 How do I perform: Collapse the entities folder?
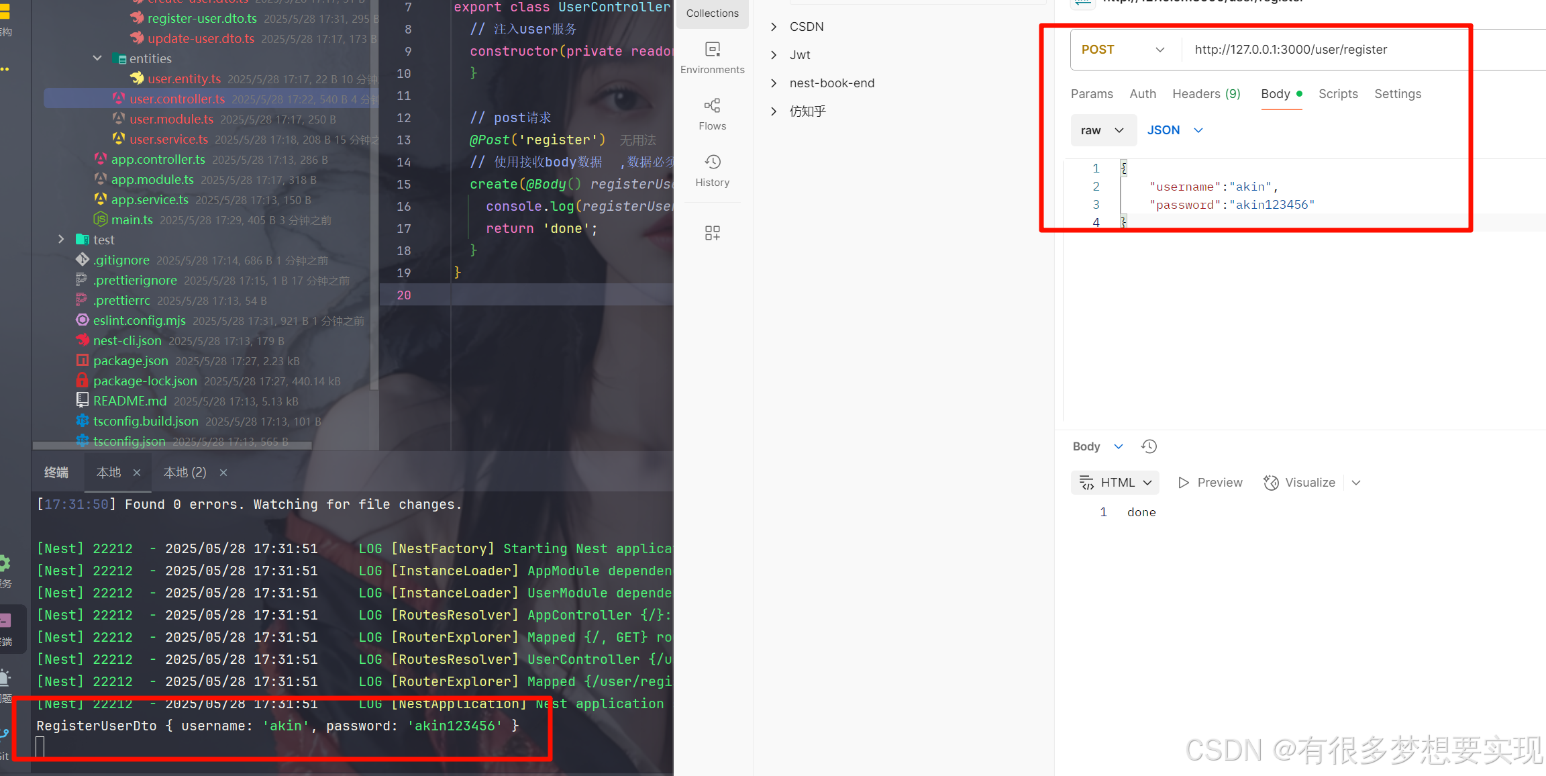click(97, 58)
